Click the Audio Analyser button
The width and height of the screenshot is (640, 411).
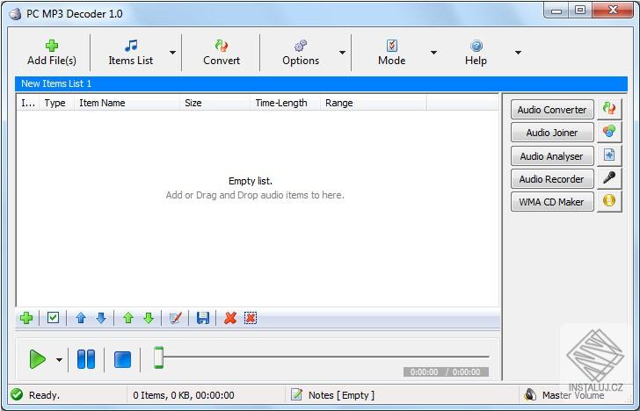[x=552, y=156]
